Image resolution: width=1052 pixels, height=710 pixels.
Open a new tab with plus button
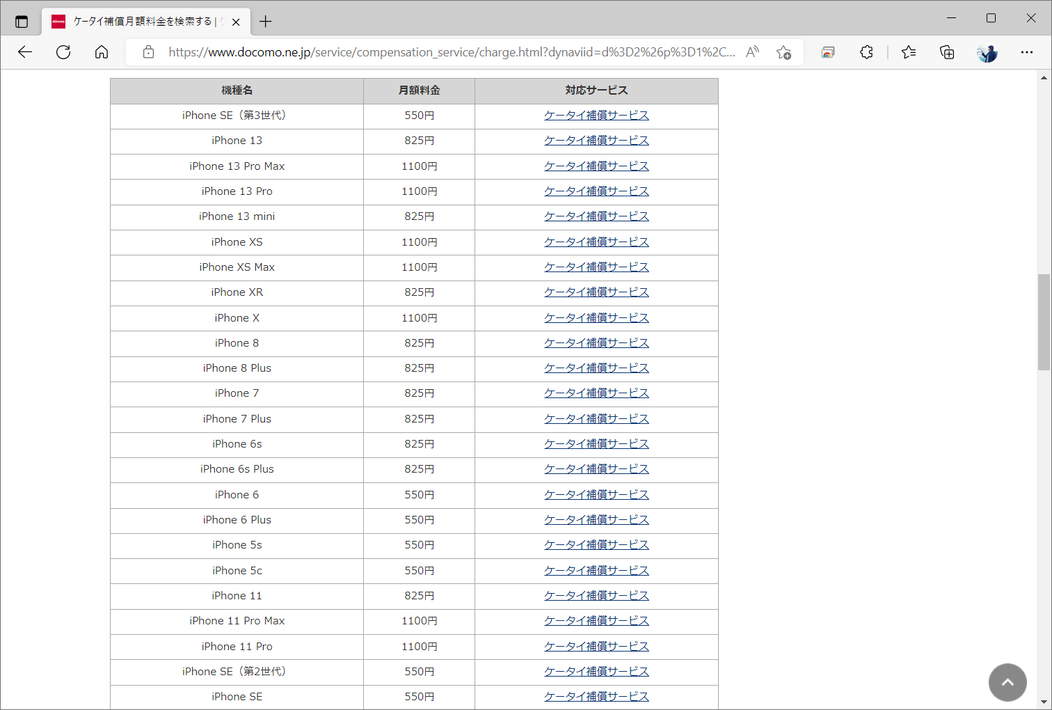click(265, 22)
